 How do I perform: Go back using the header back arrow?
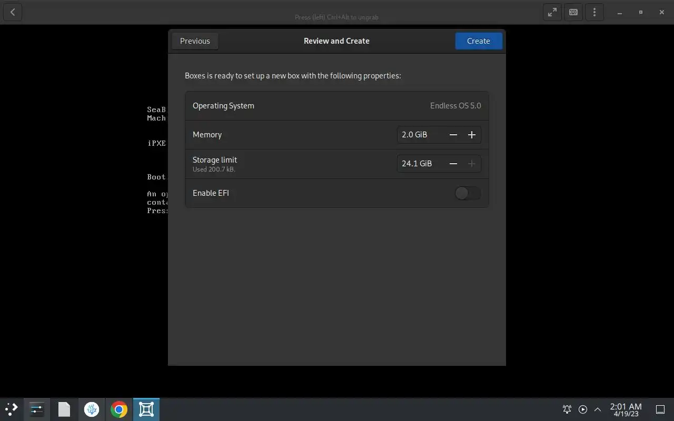click(x=13, y=12)
